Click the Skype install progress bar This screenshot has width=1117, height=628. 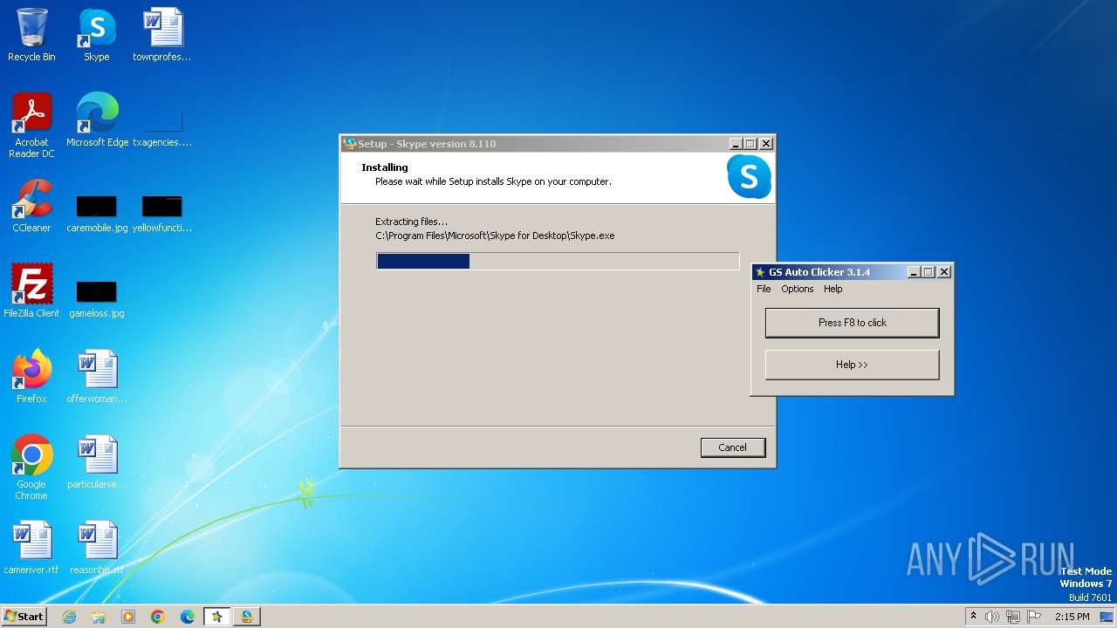point(558,261)
